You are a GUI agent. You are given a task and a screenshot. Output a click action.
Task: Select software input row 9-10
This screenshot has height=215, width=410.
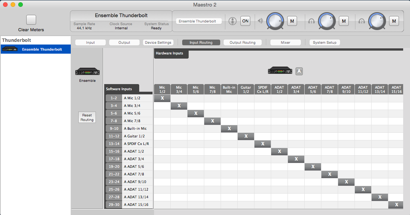[x=114, y=128]
